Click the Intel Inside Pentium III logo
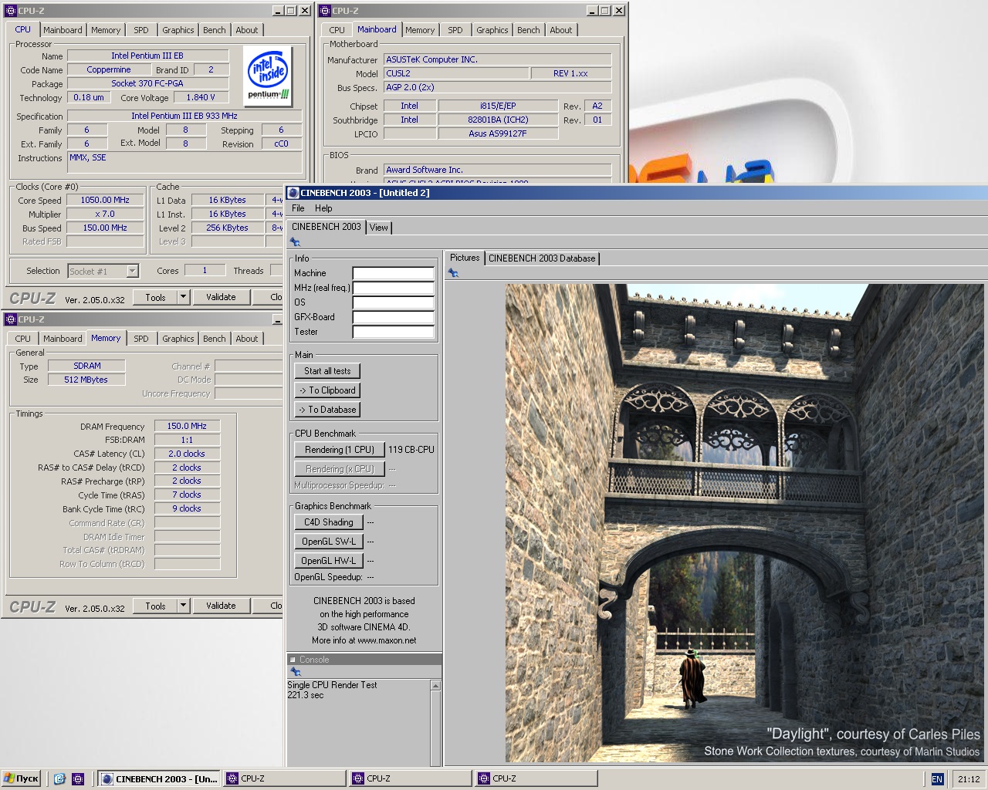This screenshot has height=790, width=988. pos(268,75)
